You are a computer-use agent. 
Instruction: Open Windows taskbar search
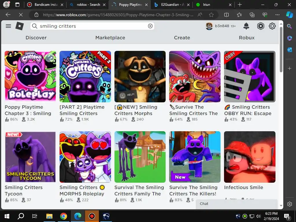pyautogui.click(x=21, y=216)
